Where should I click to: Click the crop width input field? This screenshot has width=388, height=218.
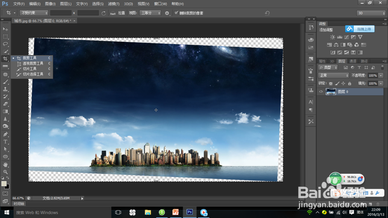pyautogui.click(x=61, y=13)
